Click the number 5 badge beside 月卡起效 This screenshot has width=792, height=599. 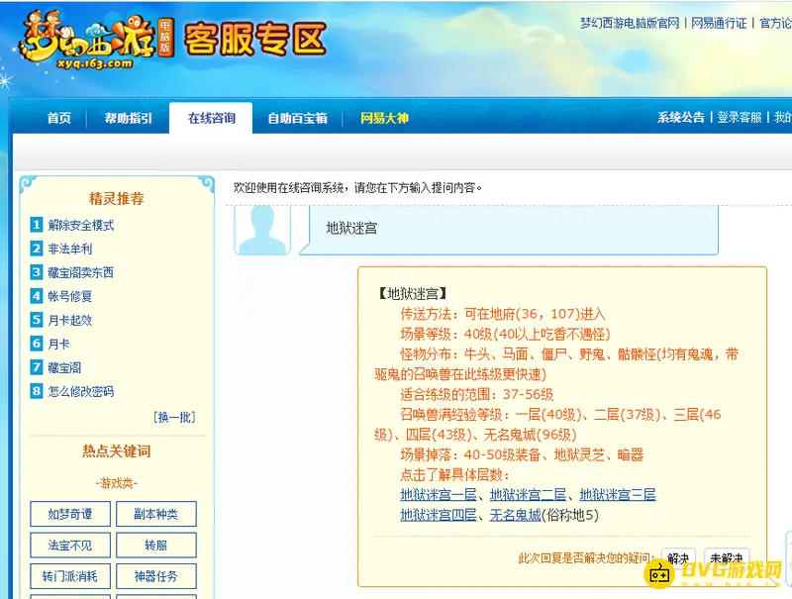[x=37, y=320]
